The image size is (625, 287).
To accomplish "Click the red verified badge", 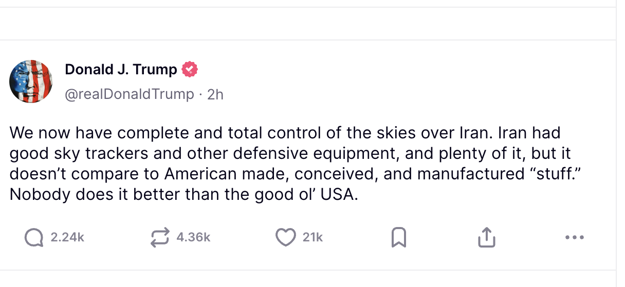I will click(190, 69).
